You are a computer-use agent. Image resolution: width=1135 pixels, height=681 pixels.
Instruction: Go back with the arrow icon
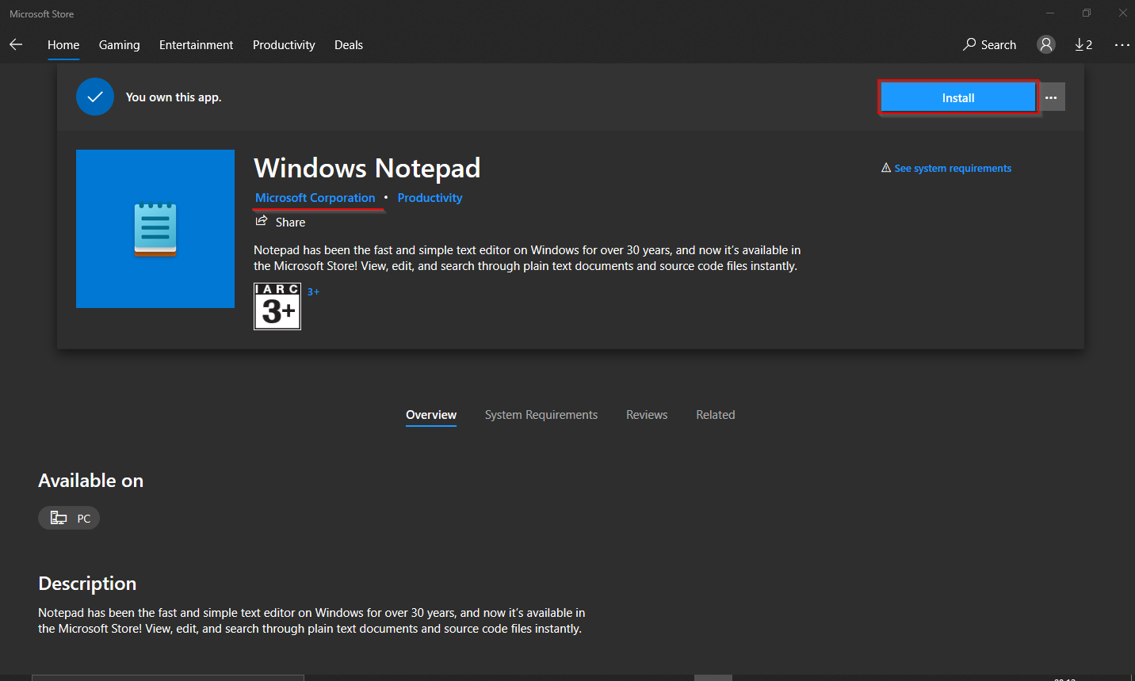coord(16,45)
